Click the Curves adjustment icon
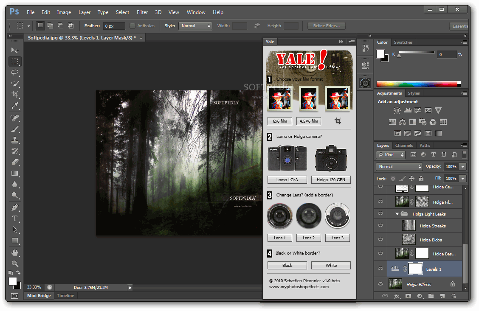This screenshot has height=311, width=479. point(417,110)
